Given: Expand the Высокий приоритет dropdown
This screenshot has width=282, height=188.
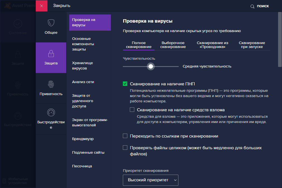Looking at the screenshot, I should click(150, 180).
